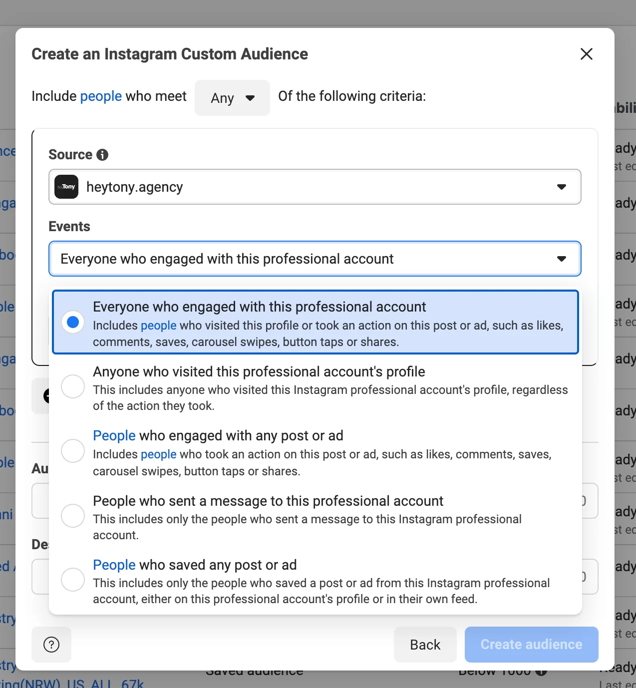Click the heytony.agency account logo
This screenshot has height=688, width=636.
66,187
